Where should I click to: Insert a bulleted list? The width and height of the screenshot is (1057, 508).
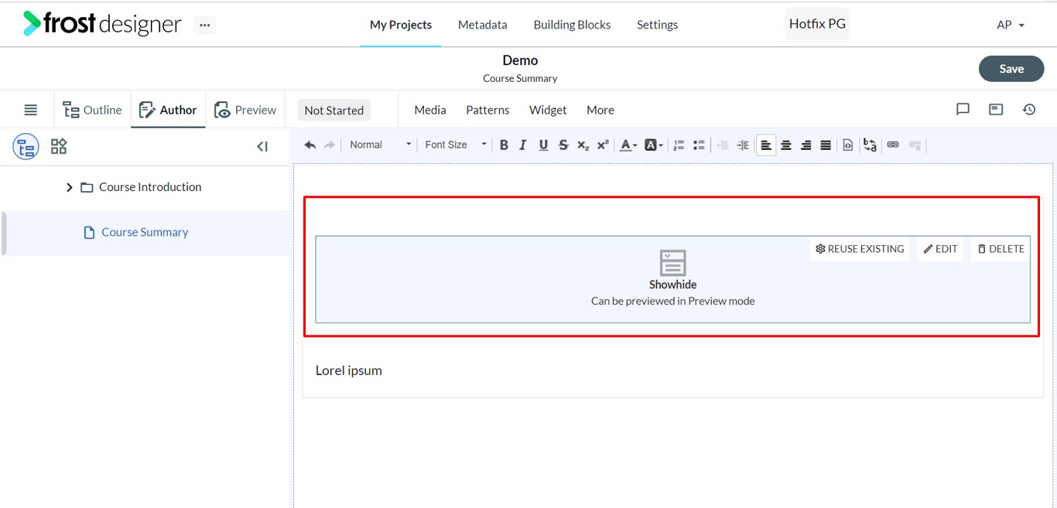pyautogui.click(x=699, y=145)
